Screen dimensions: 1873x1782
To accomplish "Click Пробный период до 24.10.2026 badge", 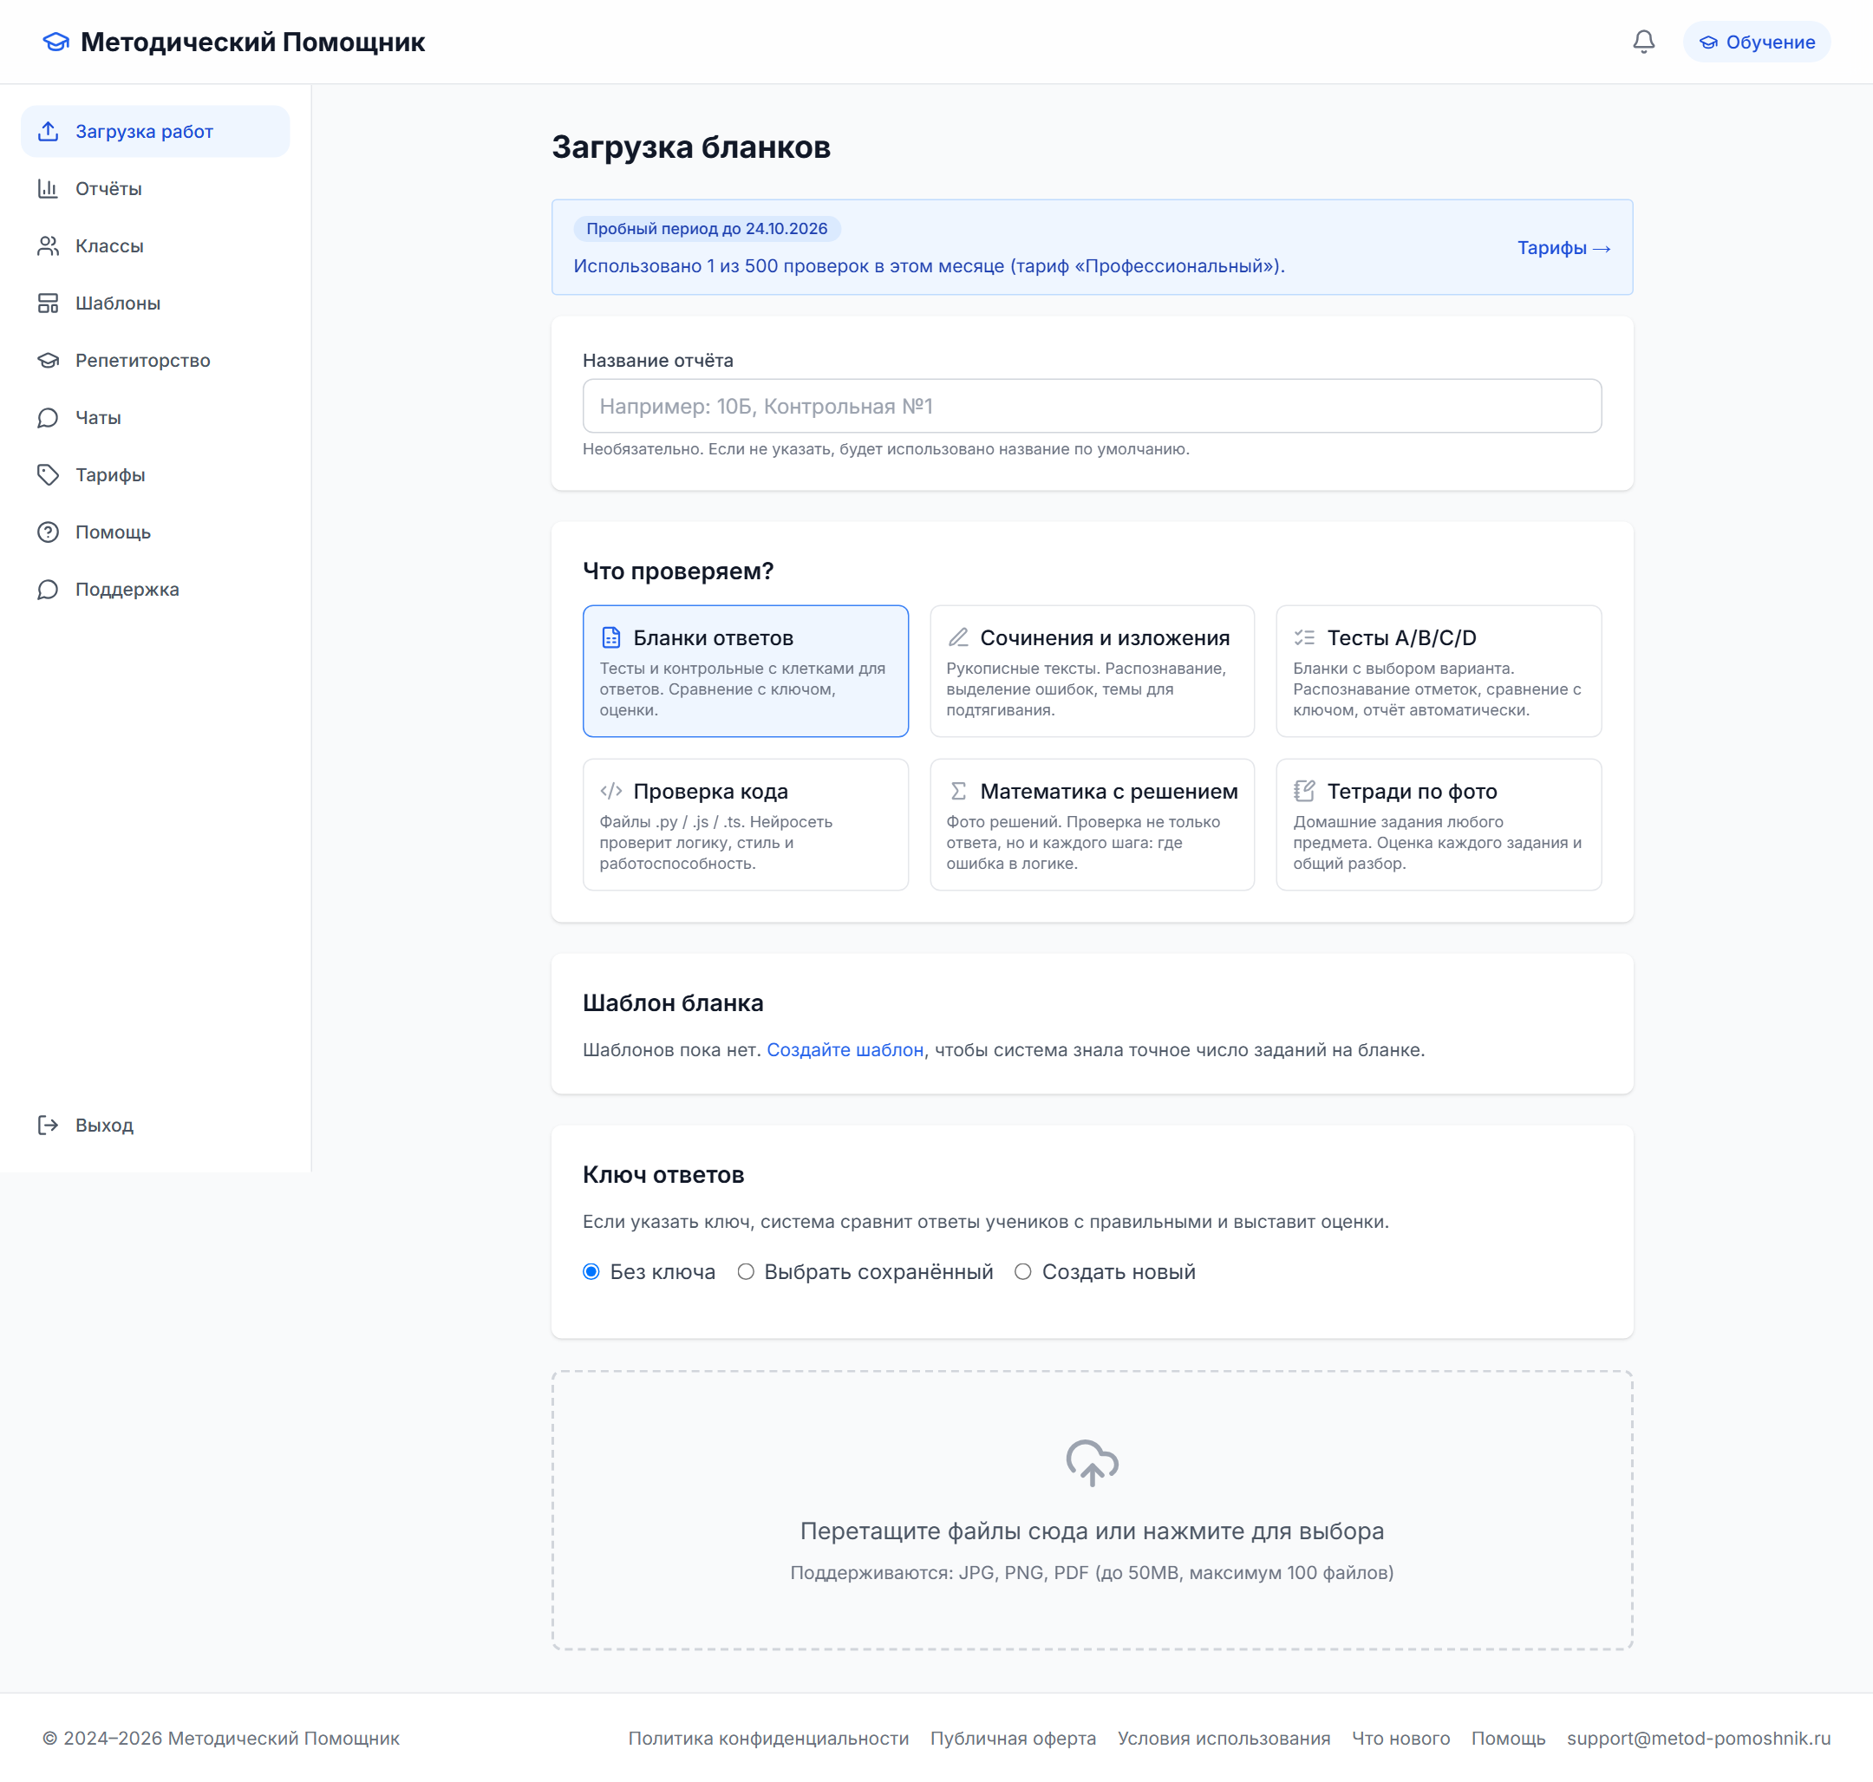I will (x=707, y=228).
